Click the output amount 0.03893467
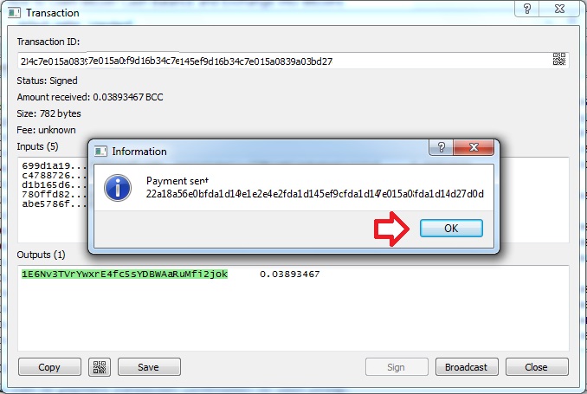The height and width of the screenshot is (394, 587). (290, 275)
